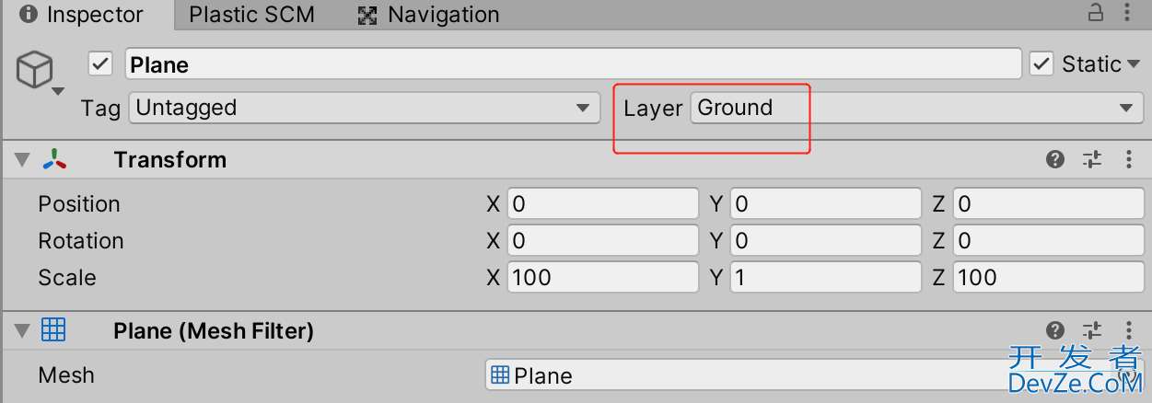Collapse the Plane (Mesh Filter) foldout

pos(21,331)
